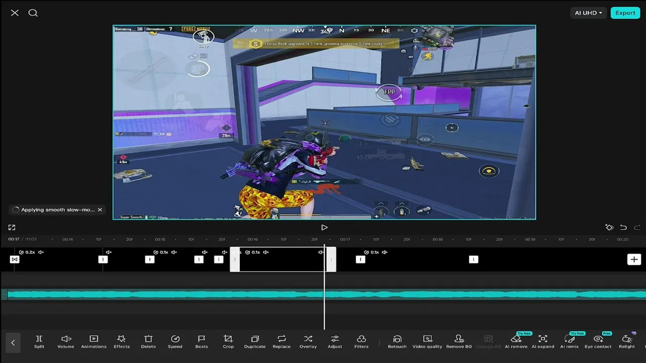Open the Eye contact tool

(598, 341)
